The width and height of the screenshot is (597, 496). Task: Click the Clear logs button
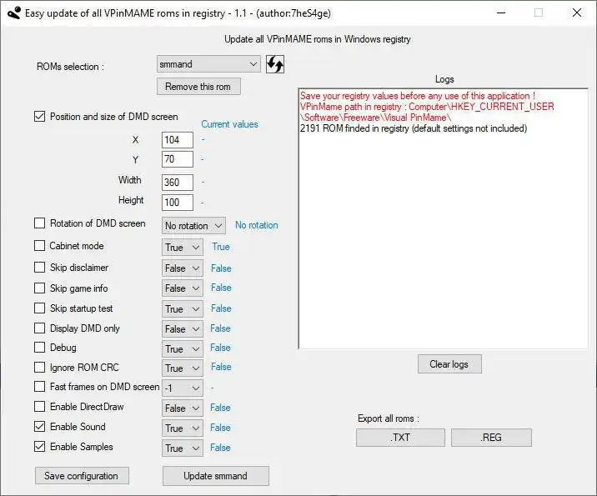(x=449, y=364)
